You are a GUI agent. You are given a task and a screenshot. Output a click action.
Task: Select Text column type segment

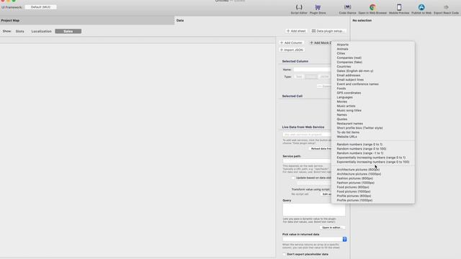299,77
